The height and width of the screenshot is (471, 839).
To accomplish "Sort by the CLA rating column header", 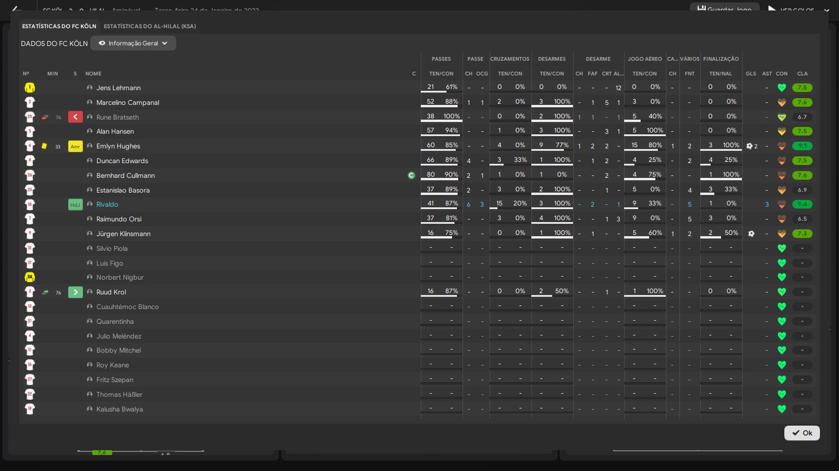I will (x=802, y=74).
